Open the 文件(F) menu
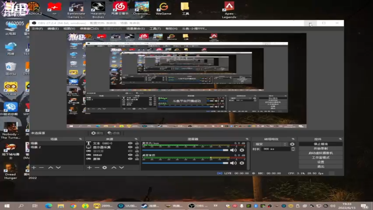 [37, 28]
